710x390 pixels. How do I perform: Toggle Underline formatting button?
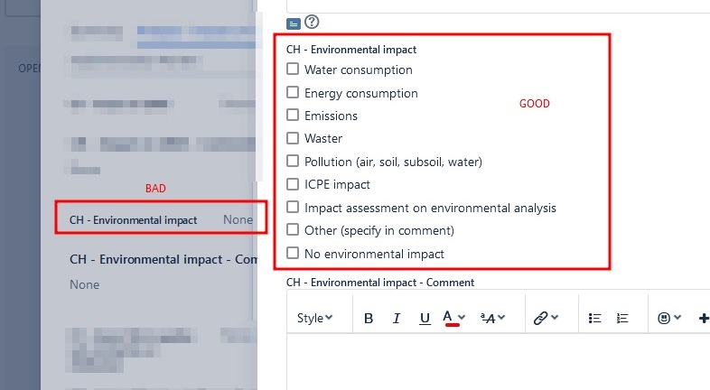[425, 319]
